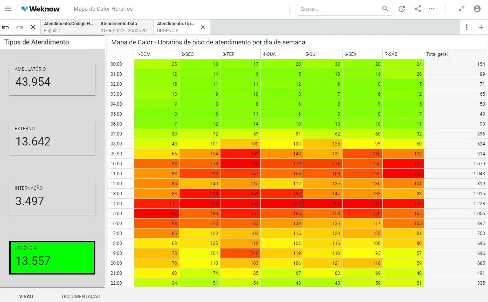Select the Atendimento.Código H... filter tab
488x302 pixels.
click(69, 27)
